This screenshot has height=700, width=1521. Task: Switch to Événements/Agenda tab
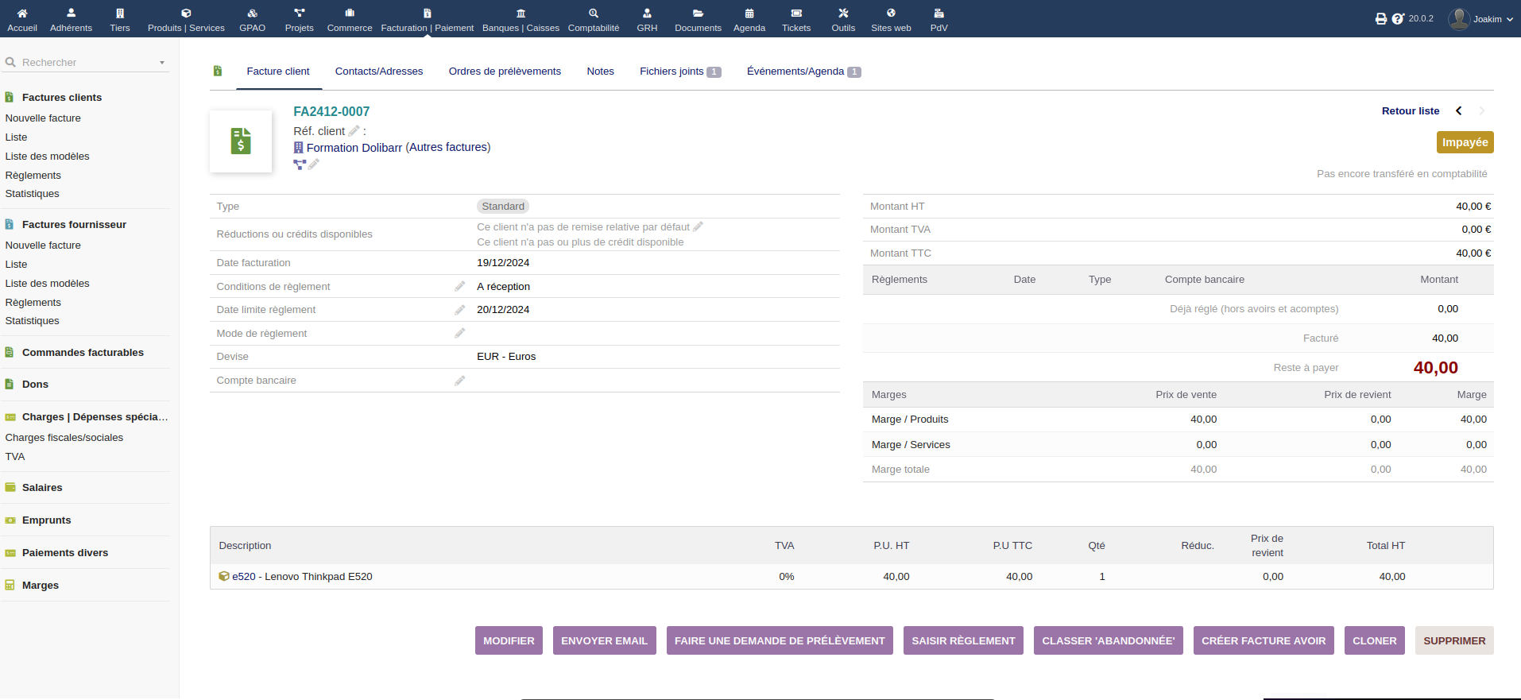pyautogui.click(x=803, y=72)
